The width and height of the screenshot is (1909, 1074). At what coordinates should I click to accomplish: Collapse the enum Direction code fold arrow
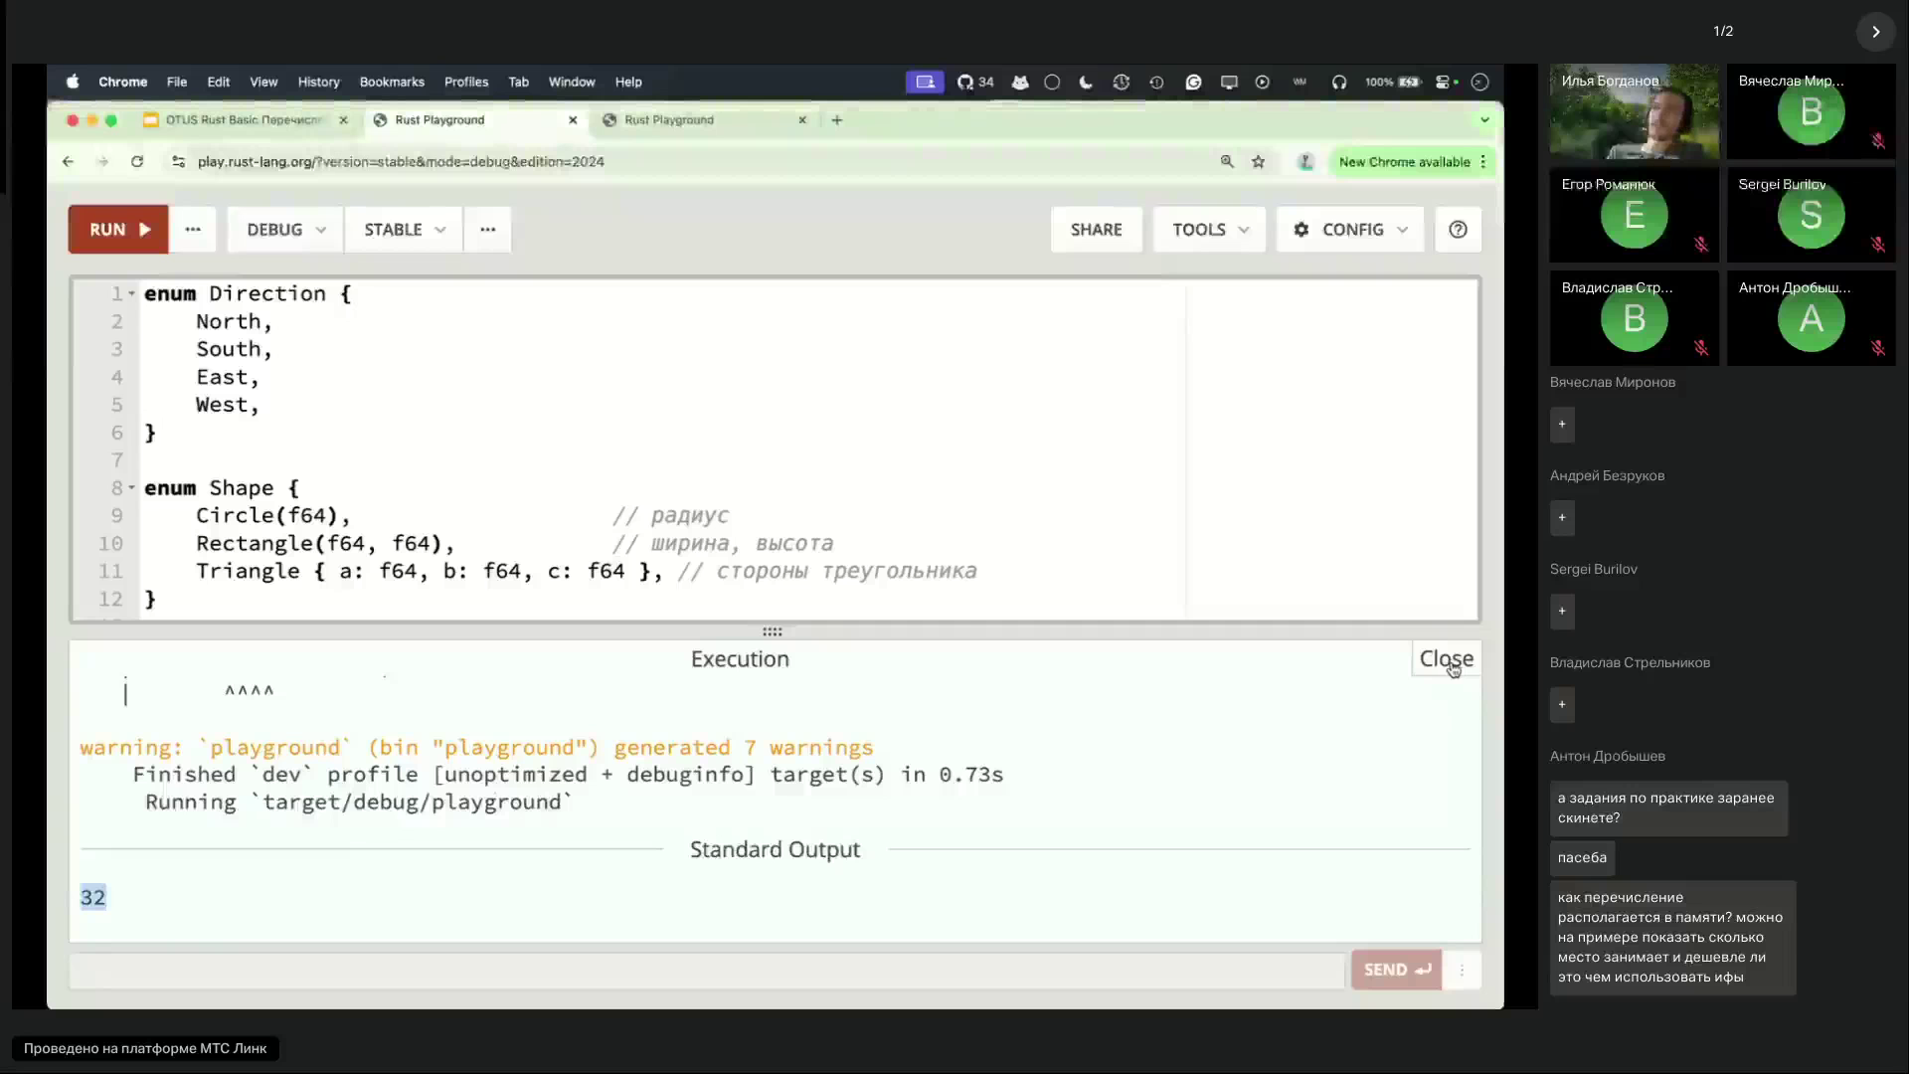point(131,294)
